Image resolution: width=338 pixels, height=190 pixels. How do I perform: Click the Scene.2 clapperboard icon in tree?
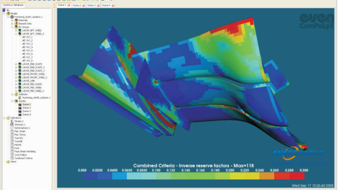click(x=20, y=108)
